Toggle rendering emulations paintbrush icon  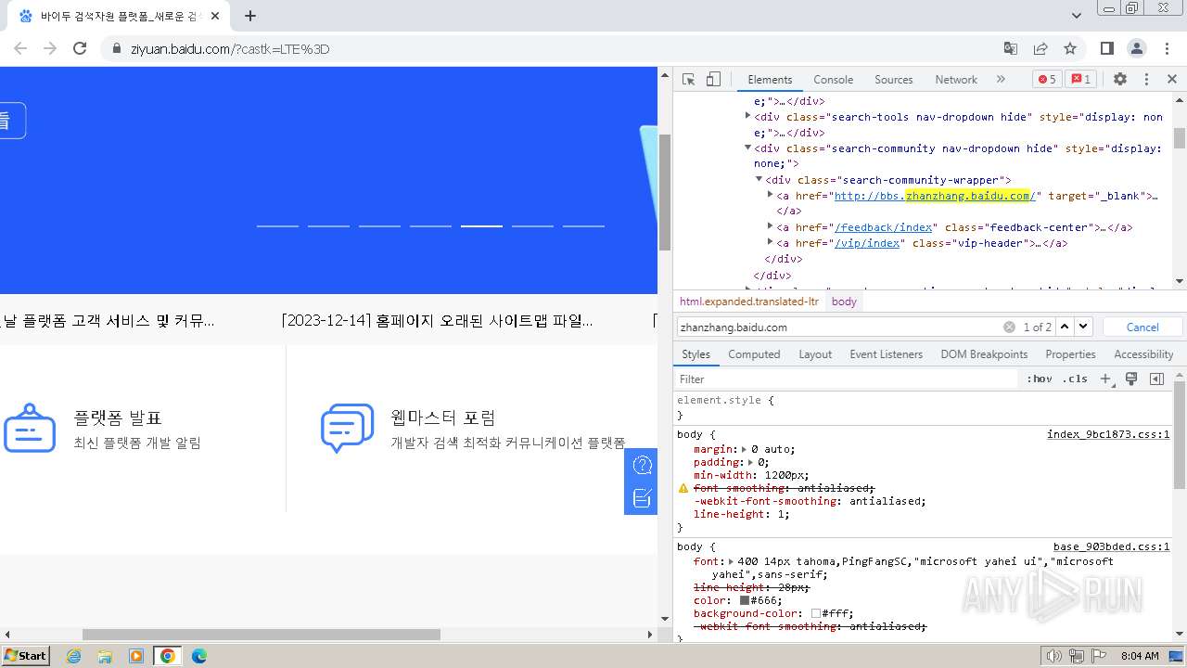[x=1131, y=379]
